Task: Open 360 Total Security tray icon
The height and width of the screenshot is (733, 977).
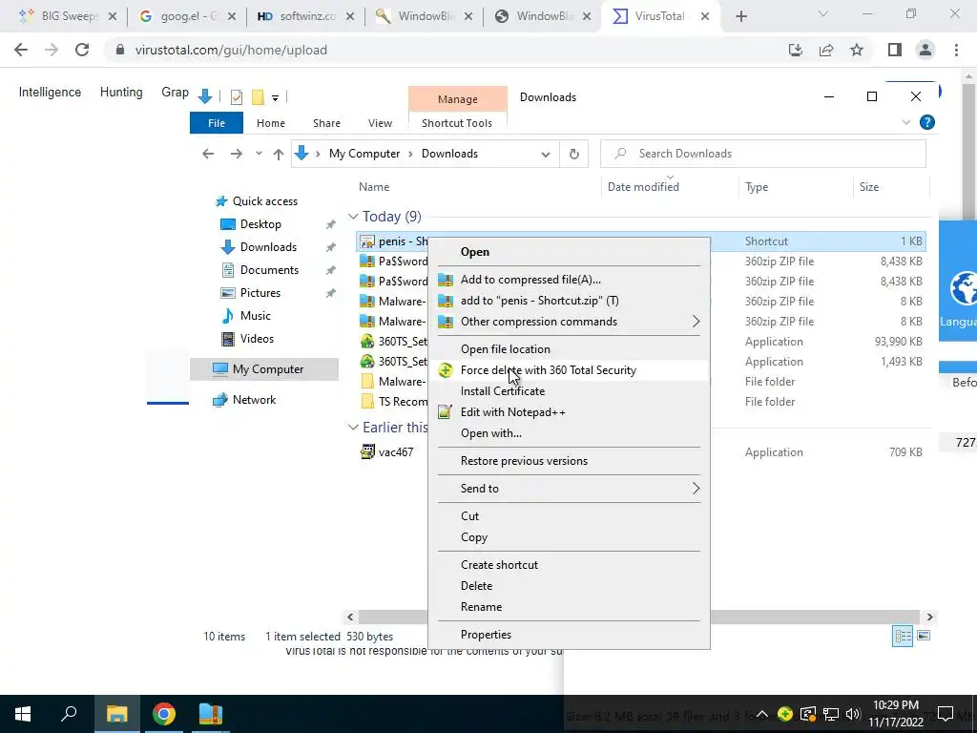Action: point(785,714)
